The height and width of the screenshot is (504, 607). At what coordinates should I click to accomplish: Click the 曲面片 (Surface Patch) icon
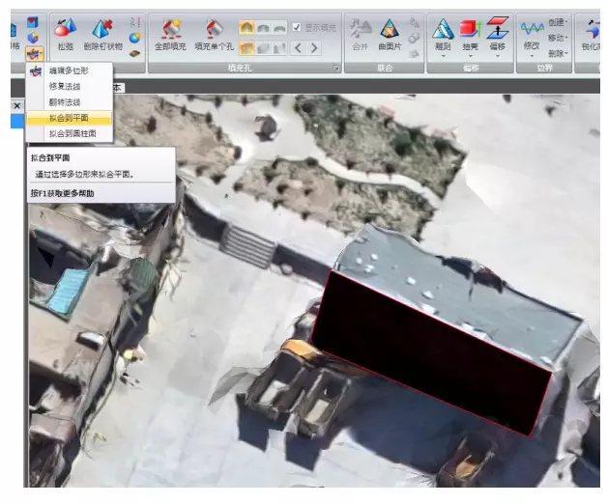click(x=390, y=32)
